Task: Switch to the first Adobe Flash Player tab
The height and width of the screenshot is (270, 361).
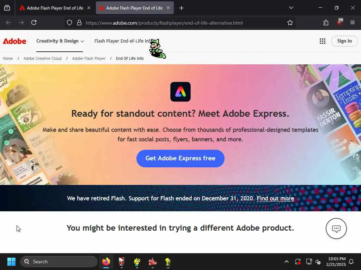Action: point(55,8)
